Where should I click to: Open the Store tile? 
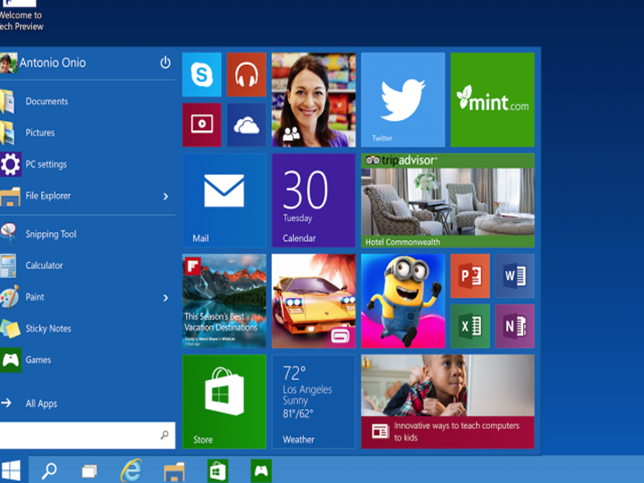click(x=225, y=402)
